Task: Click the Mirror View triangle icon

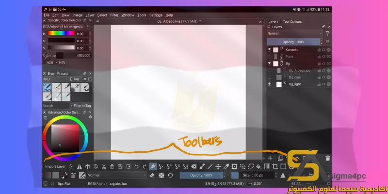Action: coord(80,166)
